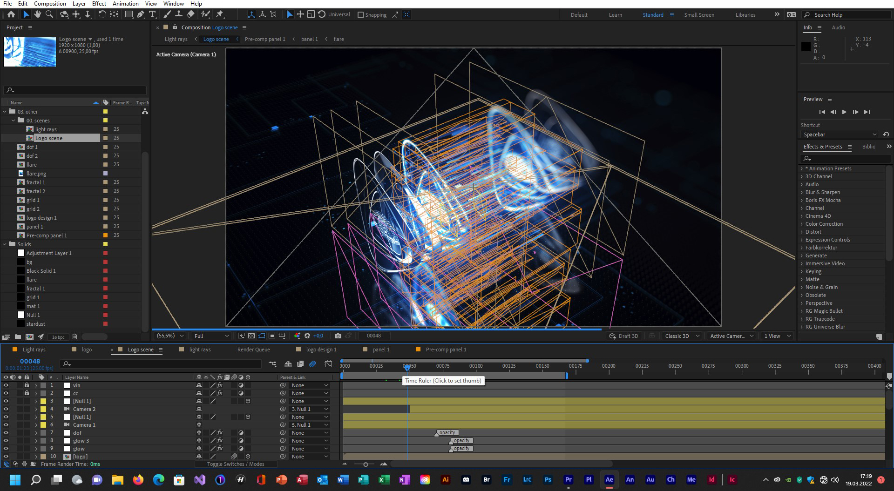Select the Zoom tool in toolbar
This screenshot has height=491, width=894.
(x=49, y=14)
